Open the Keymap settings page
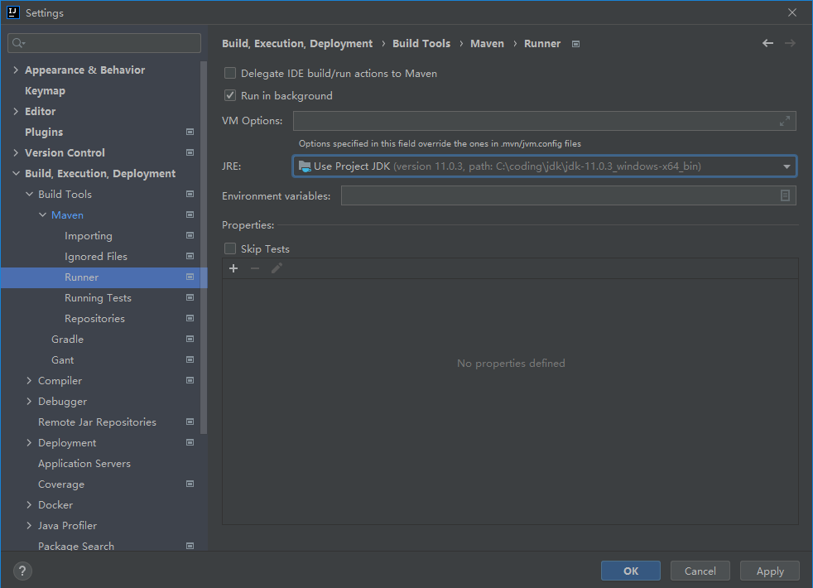 [x=45, y=91]
